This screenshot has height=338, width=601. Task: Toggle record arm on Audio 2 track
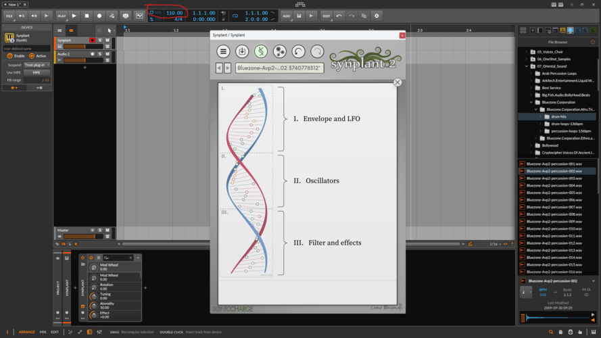pos(93,54)
